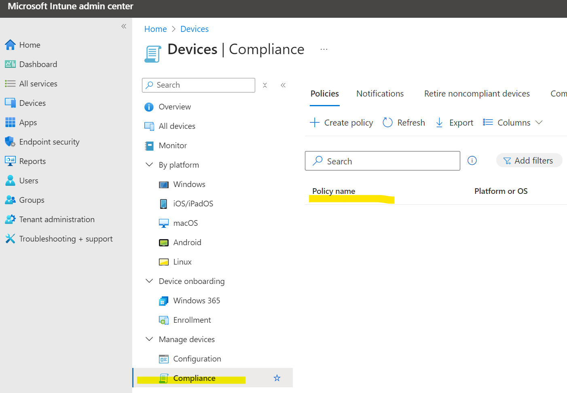Open Troubleshooting + support tools icon
Screen dimensions: 567x393
click(x=10, y=239)
